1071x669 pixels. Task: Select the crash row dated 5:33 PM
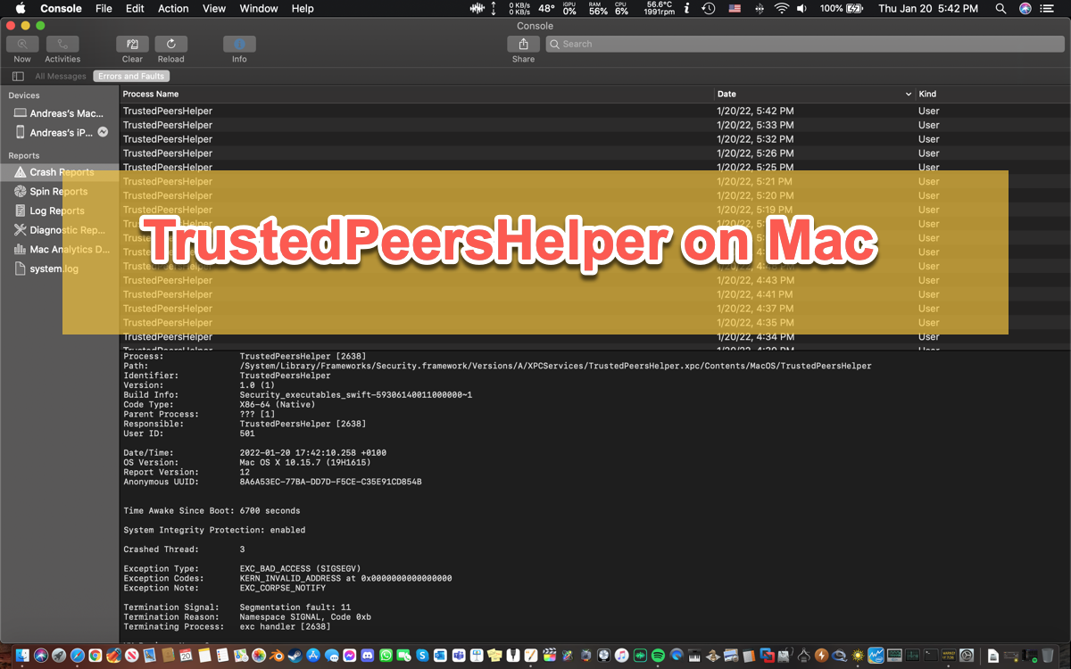[x=595, y=125]
